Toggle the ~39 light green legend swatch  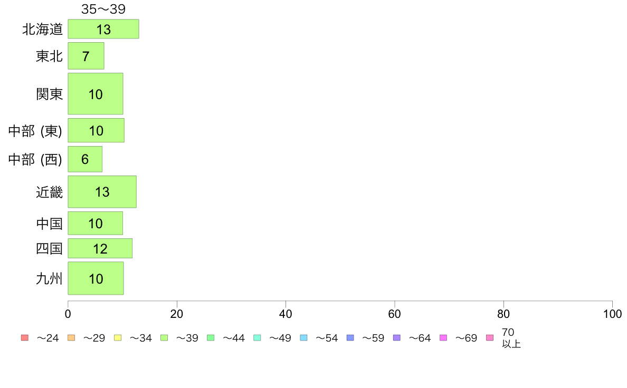pos(164,337)
